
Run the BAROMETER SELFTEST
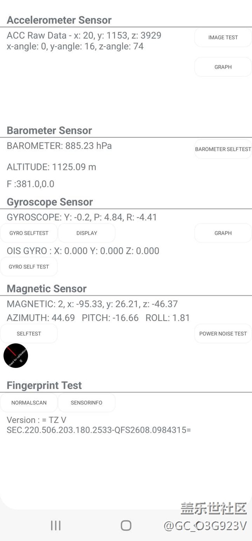point(223,149)
